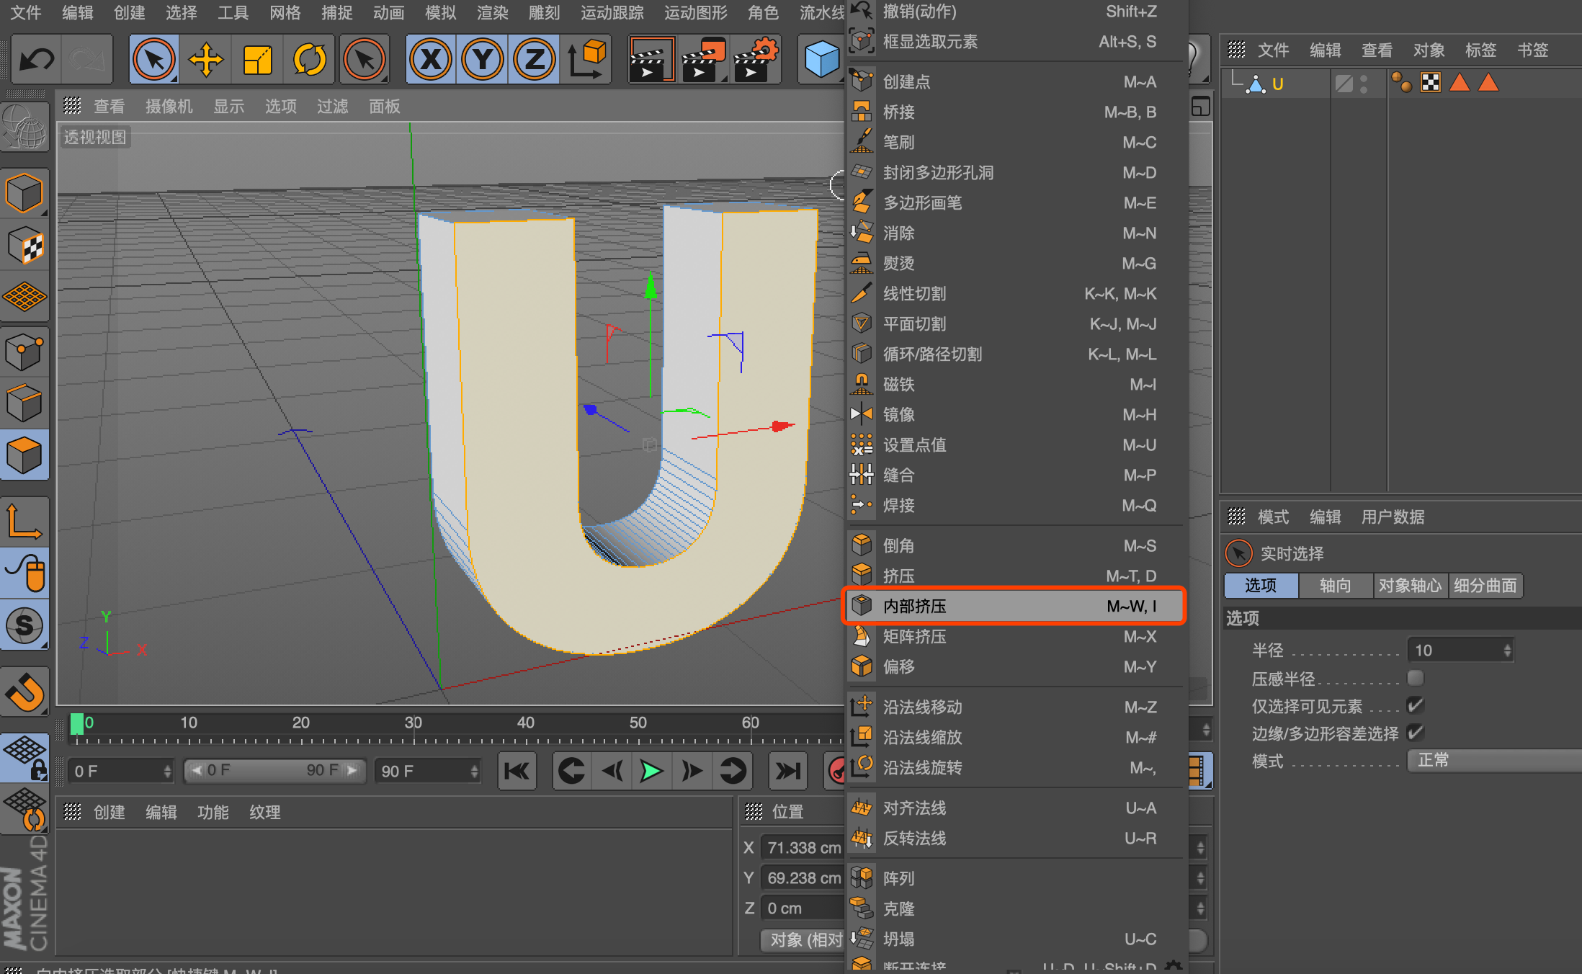Enable the 压感半径 checkbox
The height and width of the screenshot is (974, 1582).
click(1415, 678)
